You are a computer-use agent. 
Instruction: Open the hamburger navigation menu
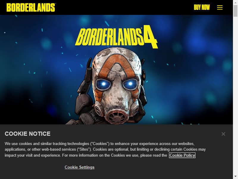pyautogui.click(x=220, y=7)
